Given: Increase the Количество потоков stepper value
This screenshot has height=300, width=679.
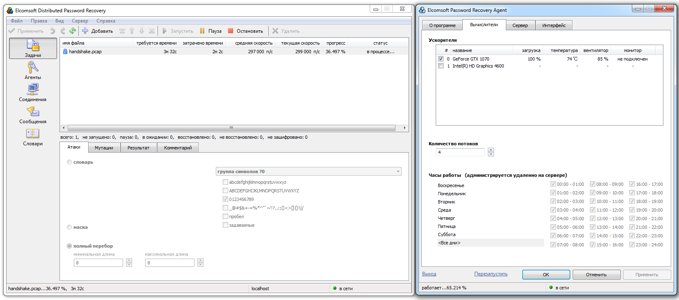Looking at the screenshot, I should 491,150.
